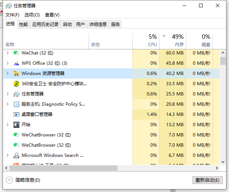Click the 简略信息(D) link
The image size is (229, 192).
pos(27,180)
